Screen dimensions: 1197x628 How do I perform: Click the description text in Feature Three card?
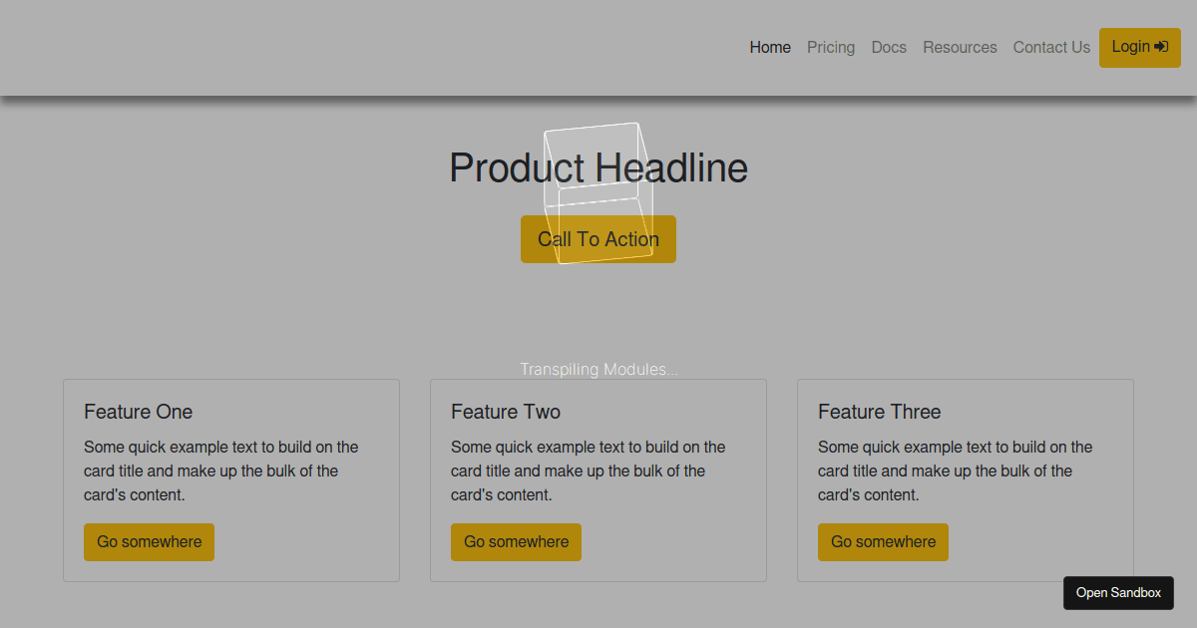[955, 471]
